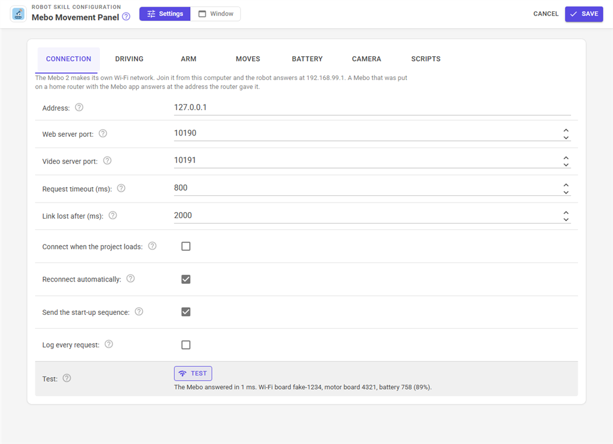Show help for Request timeout
This screenshot has height=444, width=613.
(121, 188)
